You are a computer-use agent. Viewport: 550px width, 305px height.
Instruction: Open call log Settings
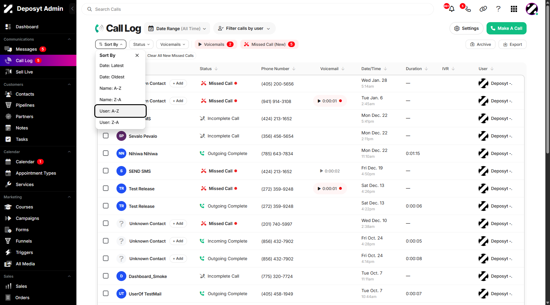tap(466, 28)
